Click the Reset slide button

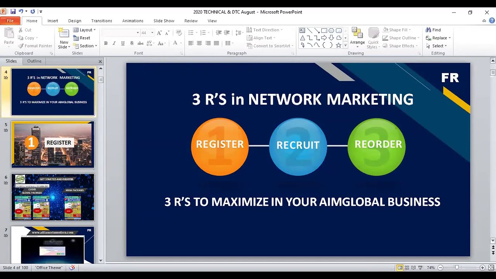point(81,38)
